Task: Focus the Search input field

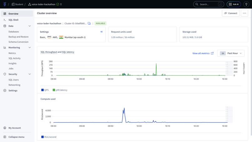Action: (209, 4)
